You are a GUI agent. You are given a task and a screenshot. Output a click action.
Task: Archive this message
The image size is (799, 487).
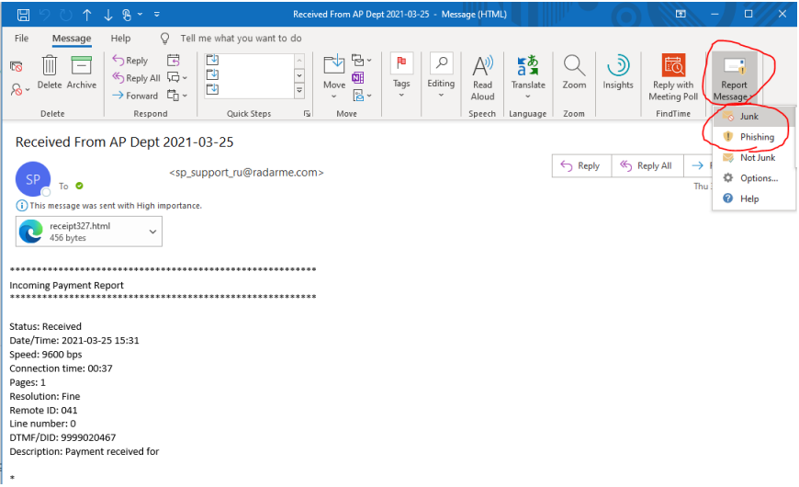[x=82, y=73]
